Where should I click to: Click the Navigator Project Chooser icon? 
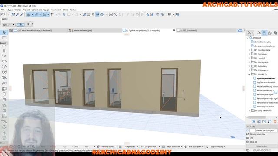[x=250, y=33]
